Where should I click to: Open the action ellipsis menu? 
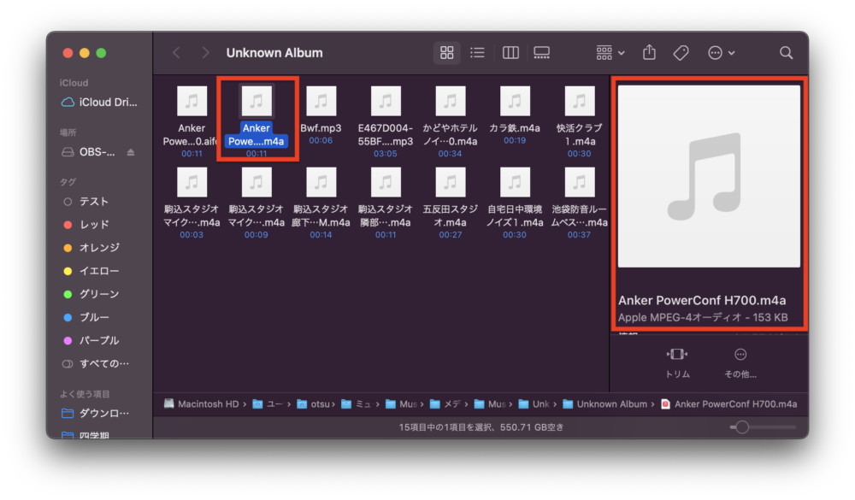pyautogui.click(x=721, y=53)
